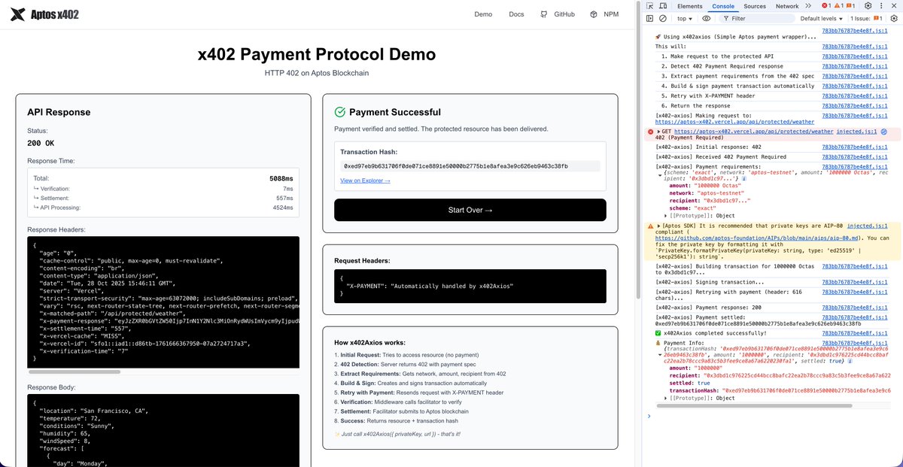Image resolution: width=903 pixels, height=467 pixels.
Task: Expand the GET request error entry
Action: (x=659, y=132)
